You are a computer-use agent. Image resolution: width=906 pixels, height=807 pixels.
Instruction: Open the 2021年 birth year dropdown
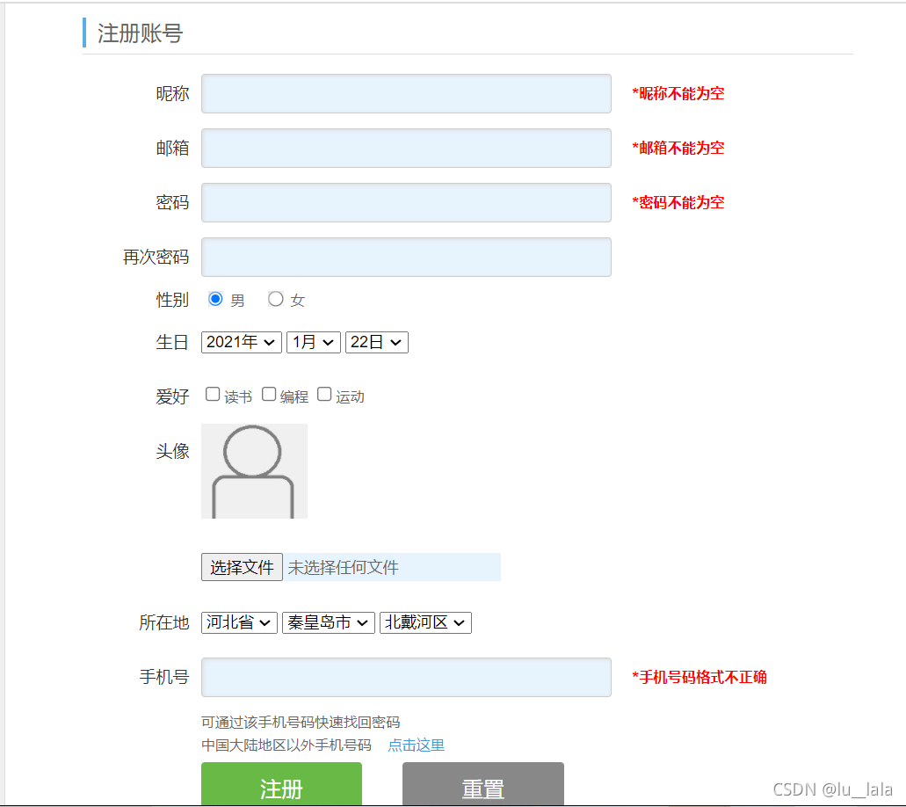[x=242, y=342]
